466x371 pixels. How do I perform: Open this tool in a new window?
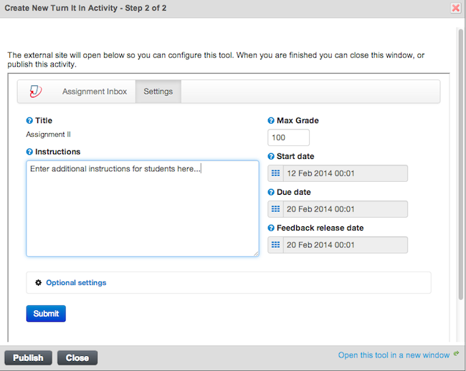pos(394,355)
